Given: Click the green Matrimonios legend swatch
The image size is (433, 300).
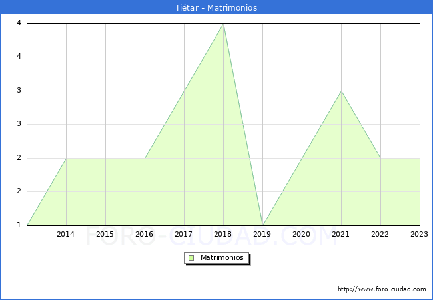Looking at the screenshot, I should pos(191,258).
